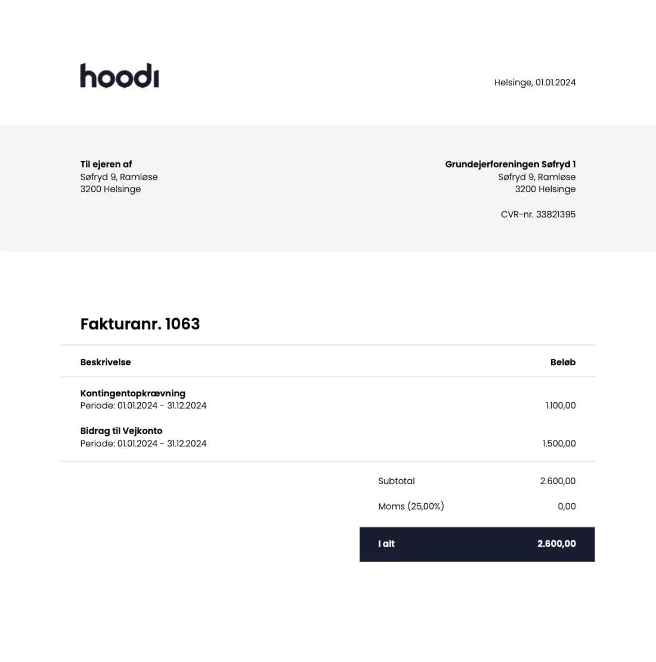Click the Fakturanr. 1063 heading
The height and width of the screenshot is (662, 656).
140,324
